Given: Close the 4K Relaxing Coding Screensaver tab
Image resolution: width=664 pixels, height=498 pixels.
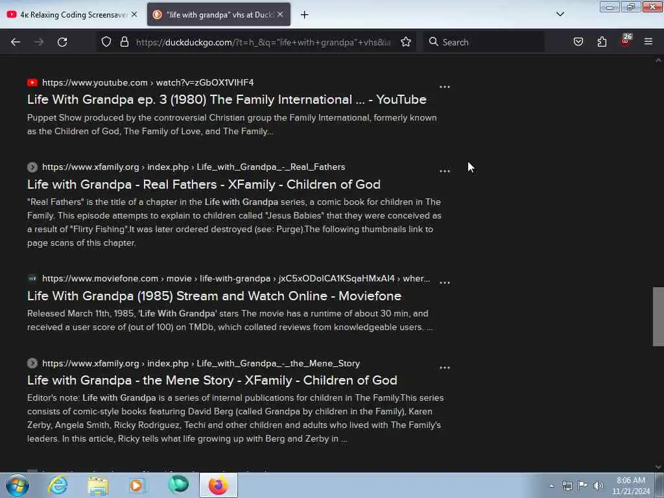Looking at the screenshot, I should point(134,14).
